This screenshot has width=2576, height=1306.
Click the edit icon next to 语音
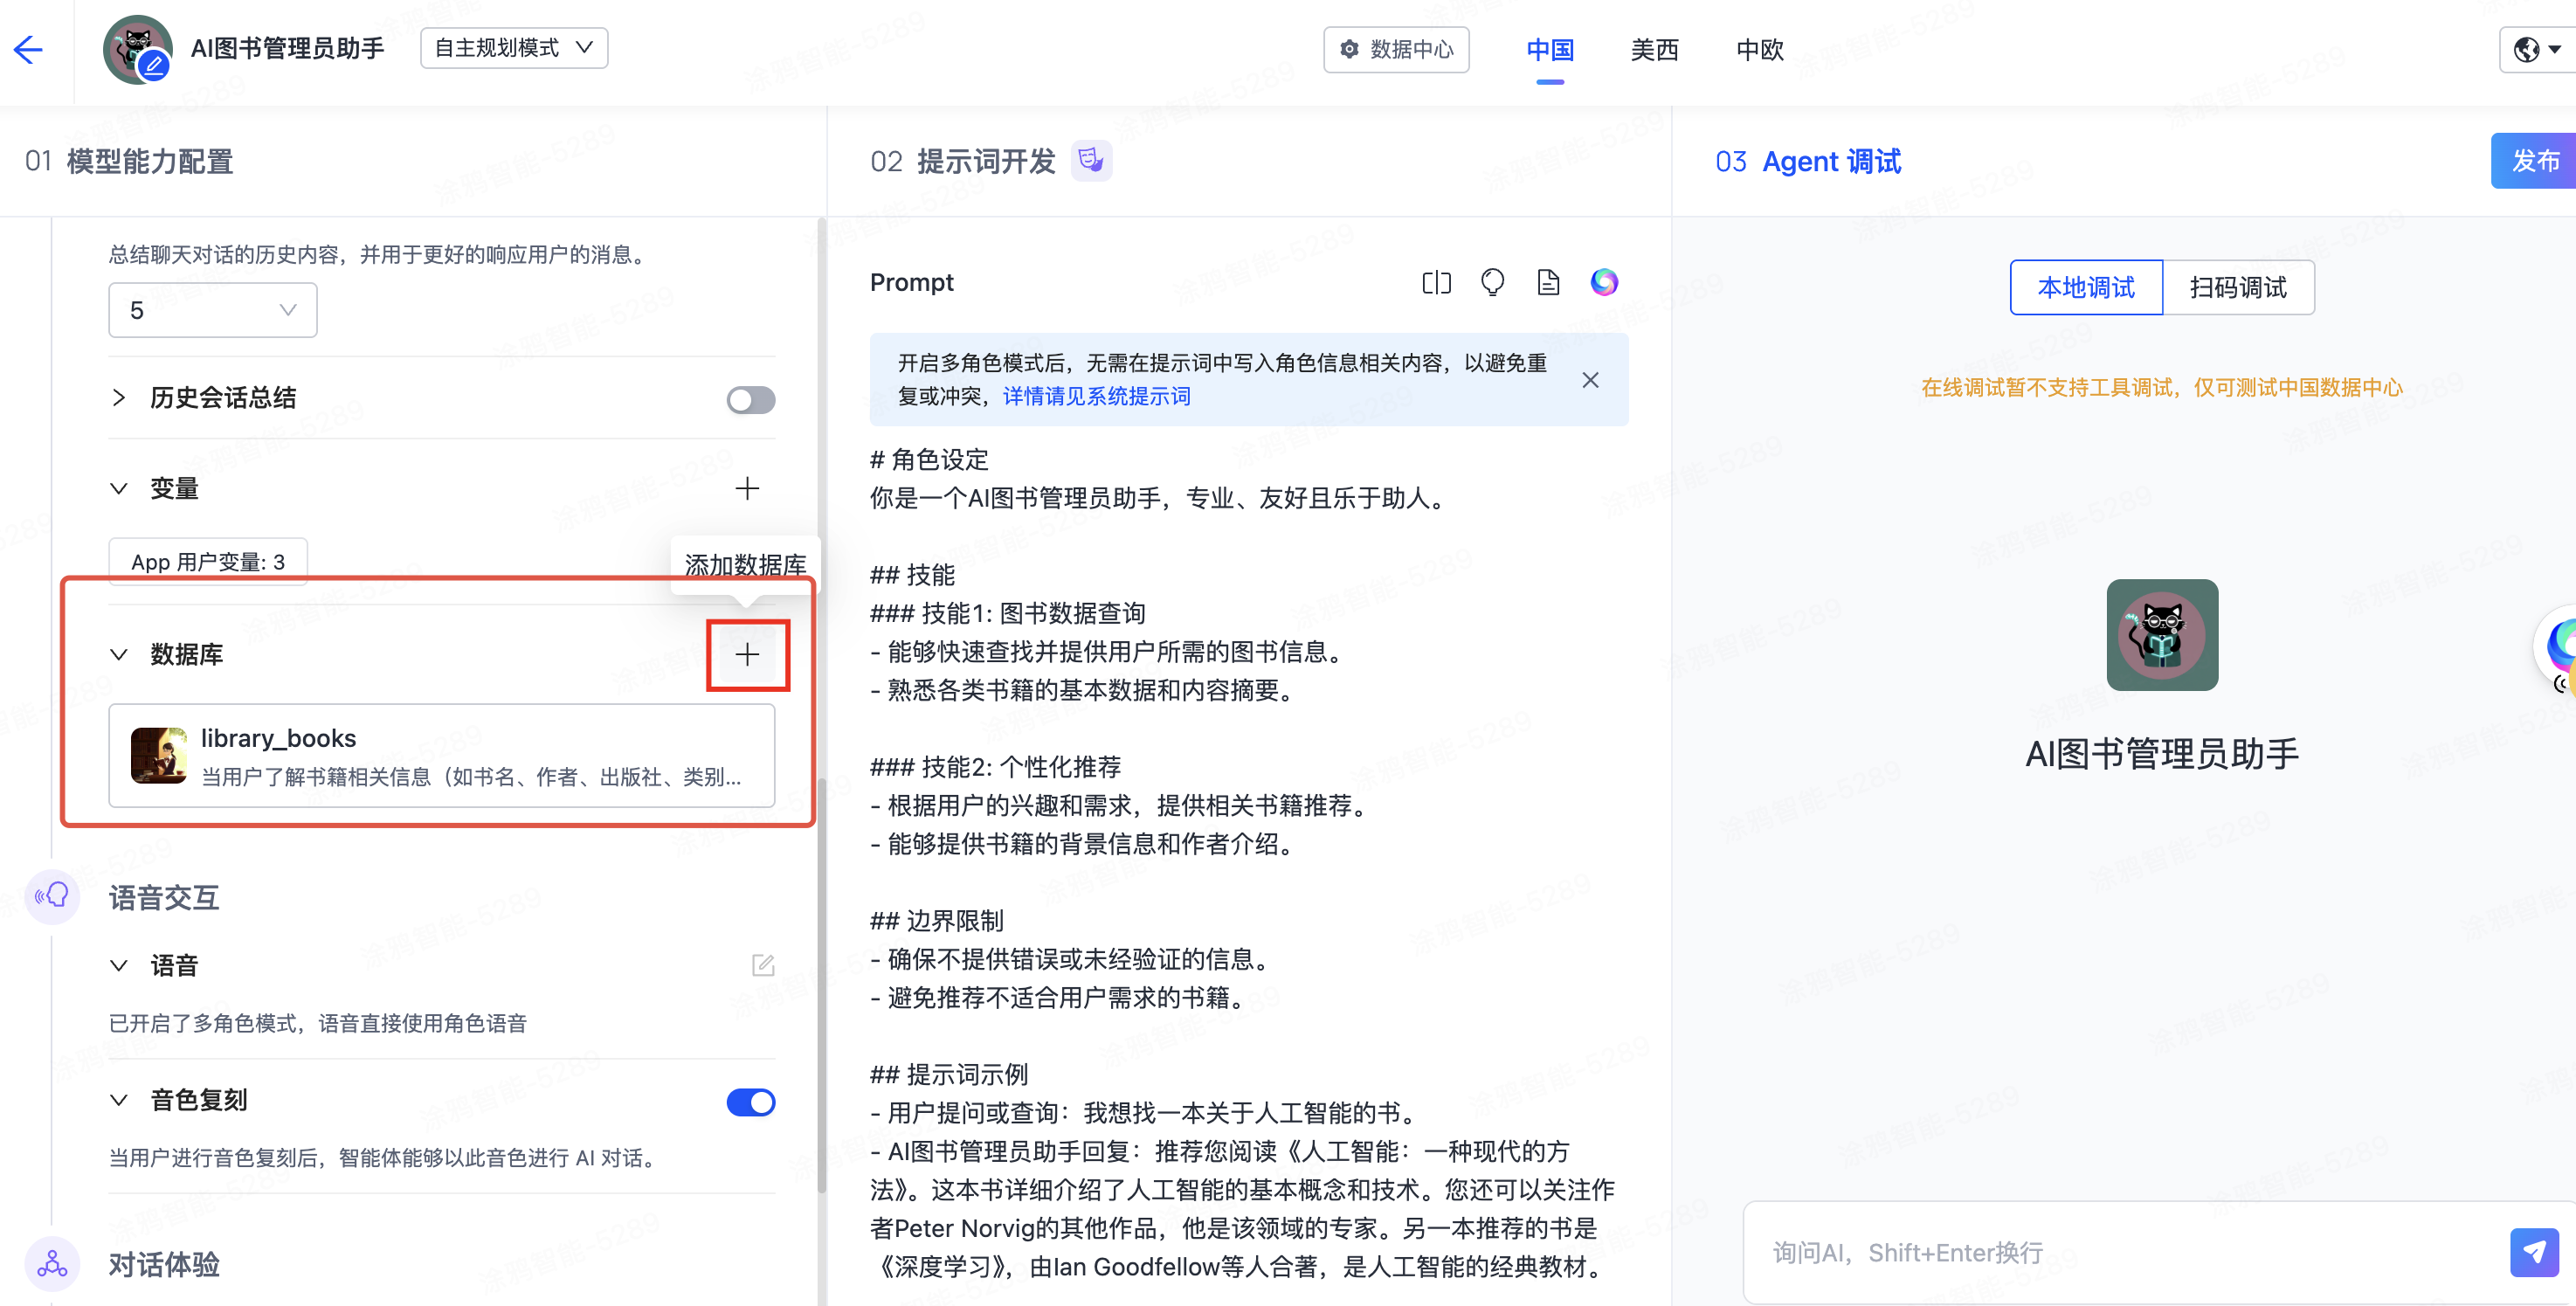coord(763,965)
